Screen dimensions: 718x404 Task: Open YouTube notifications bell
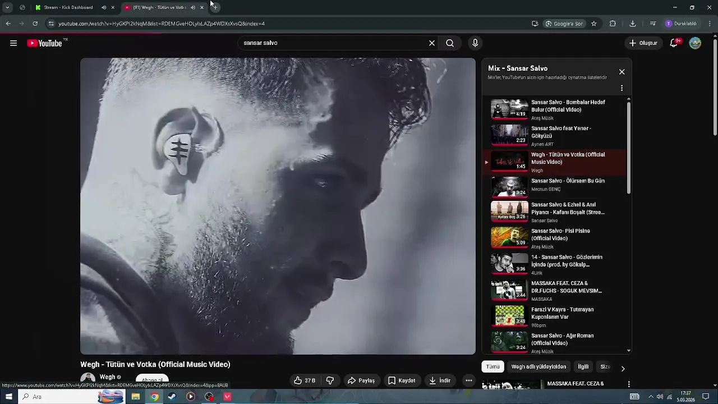point(674,43)
